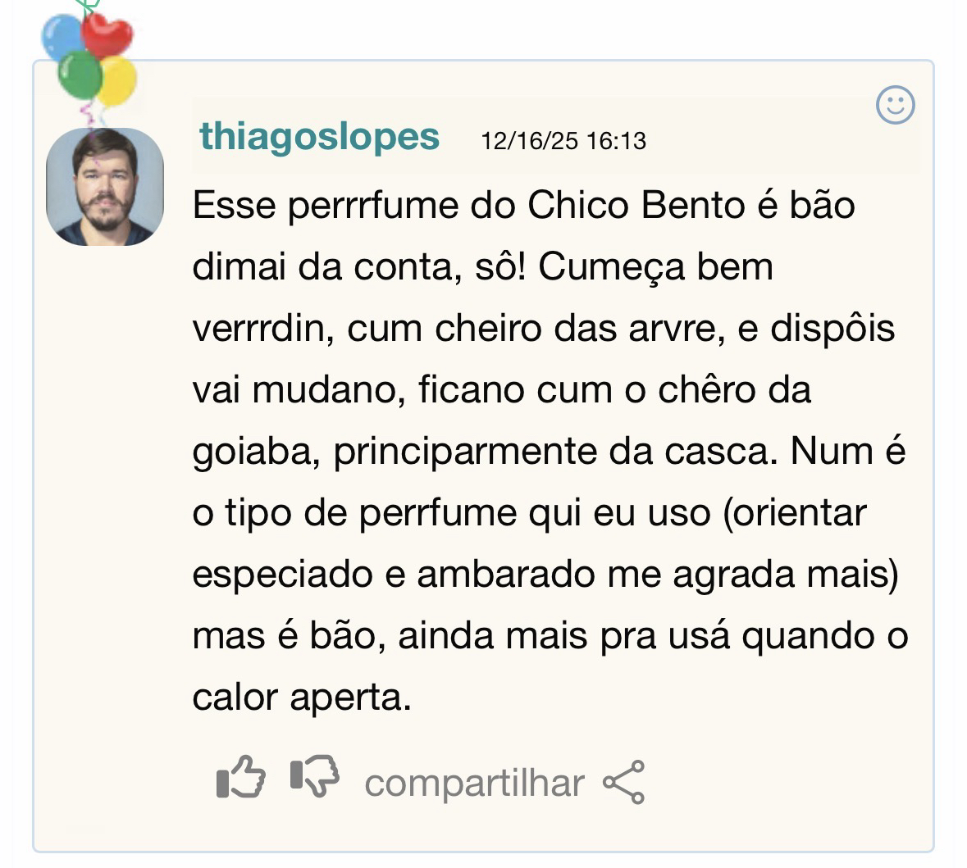Like the comment with thumbs up
This screenshot has width=967, height=868.
tap(240, 777)
